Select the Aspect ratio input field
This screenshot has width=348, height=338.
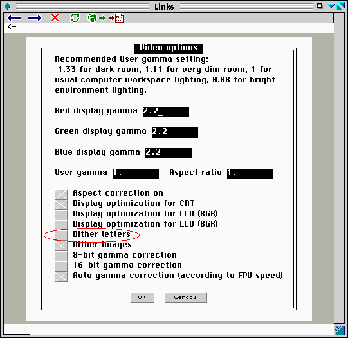250,173
